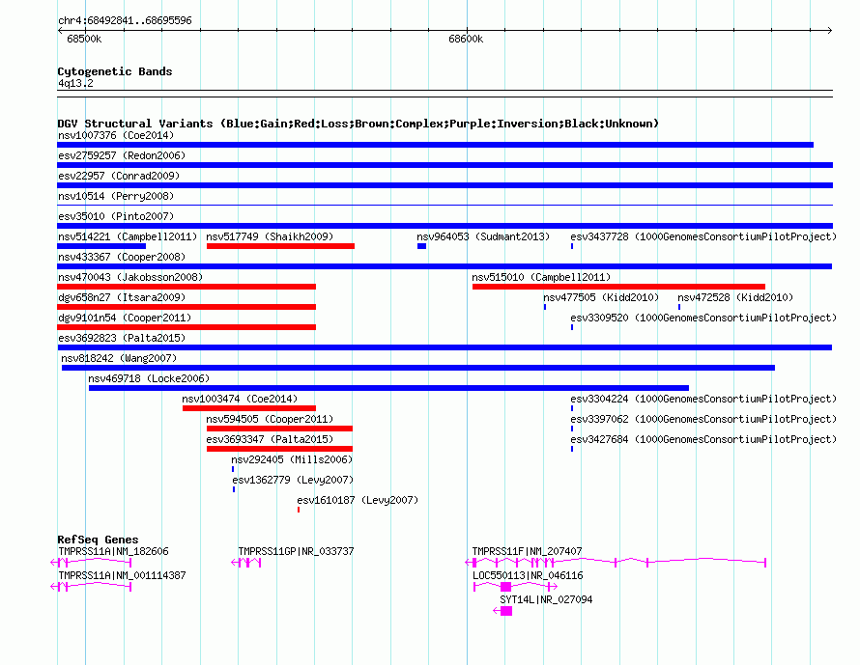Click the 68500k ruler label

click(x=84, y=39)
